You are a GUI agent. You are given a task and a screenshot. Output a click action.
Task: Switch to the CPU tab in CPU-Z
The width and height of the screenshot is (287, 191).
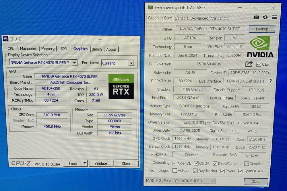pyautogui.click(x=11, y=48)
